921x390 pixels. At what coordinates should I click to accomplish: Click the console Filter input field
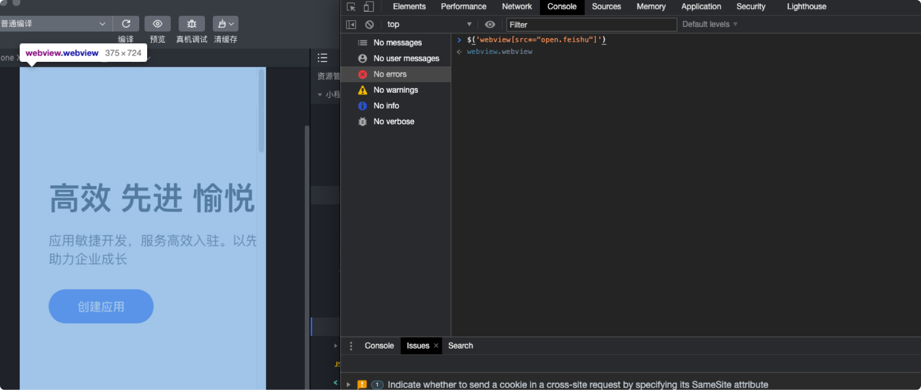pyautogui.click(x=591, y=25)
